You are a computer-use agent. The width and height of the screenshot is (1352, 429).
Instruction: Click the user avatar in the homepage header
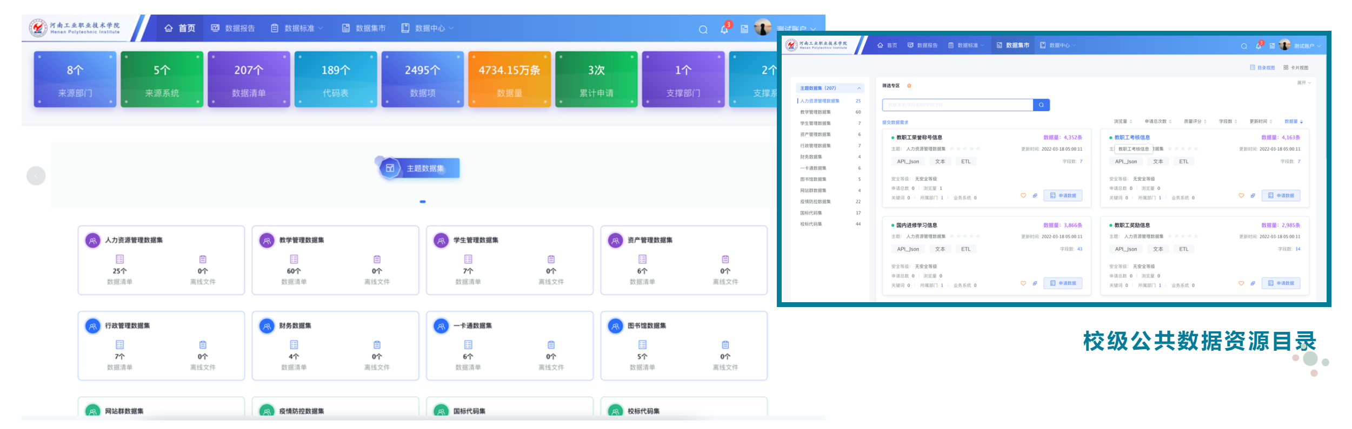[763, 28]
